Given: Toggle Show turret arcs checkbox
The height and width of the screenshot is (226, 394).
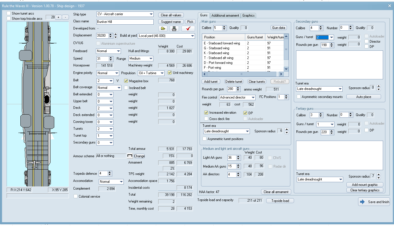Looking at the screenshot, I should (9, 13).
